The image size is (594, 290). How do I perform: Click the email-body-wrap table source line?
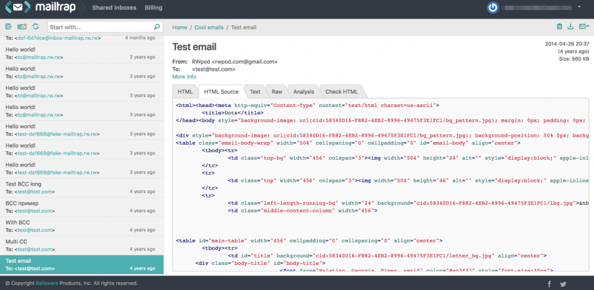(348, 143)
